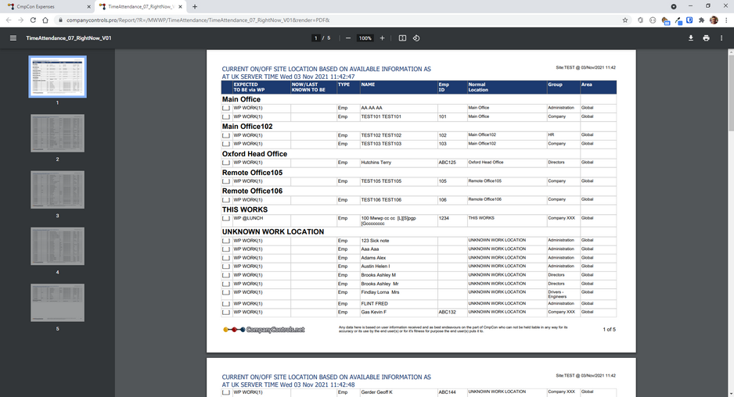Image resolution: width=734 pixels, height=397 pixels.
Task: Switch to CmpCon Expenses tab
Action: (x=49, y=6)
